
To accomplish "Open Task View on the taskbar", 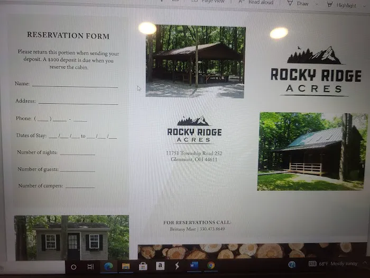I will 90,267.
